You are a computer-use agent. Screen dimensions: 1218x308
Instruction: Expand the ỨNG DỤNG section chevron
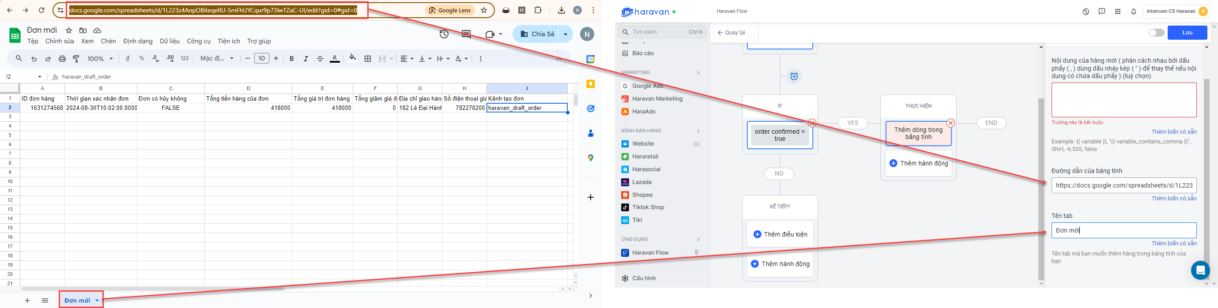click(x=698, y=240)
